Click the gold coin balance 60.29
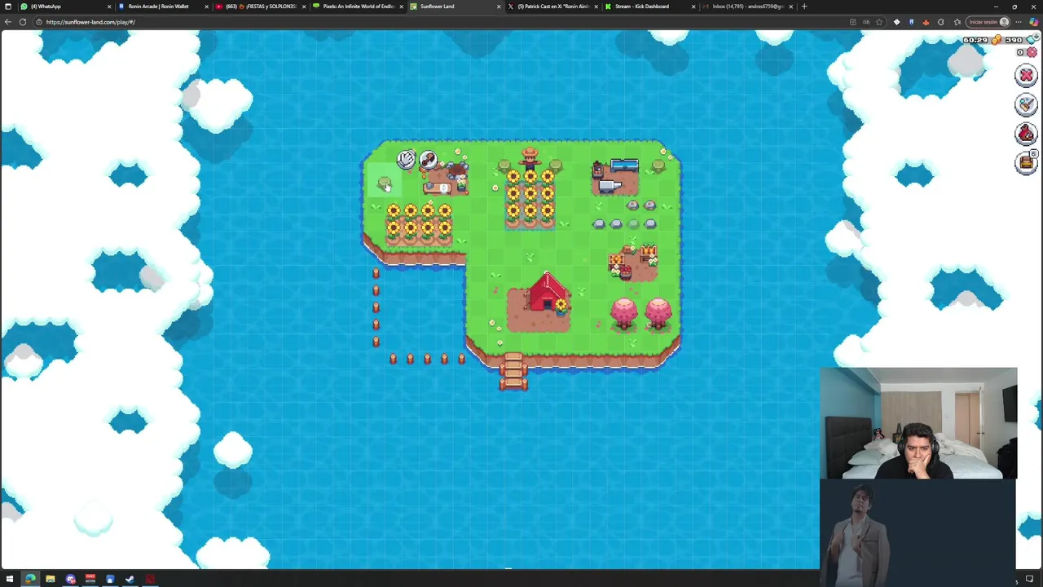This screenshot has height=587, width=1043. pyautogui.click(x=981, y=40)
